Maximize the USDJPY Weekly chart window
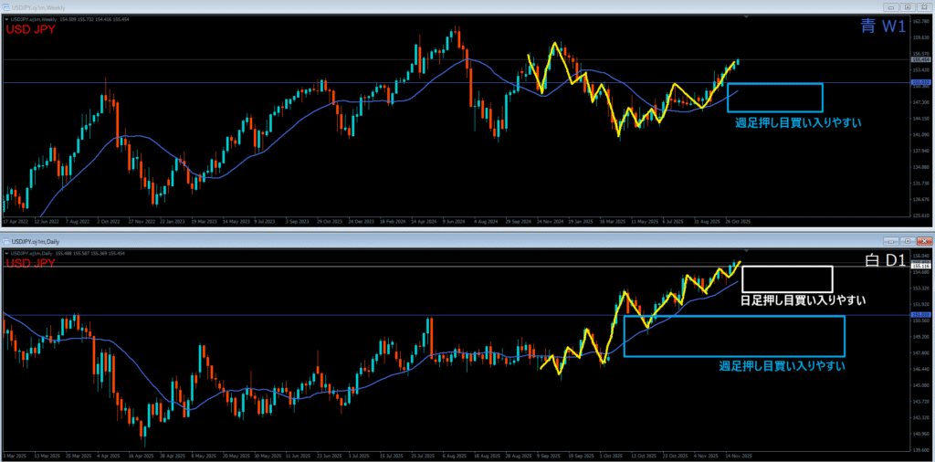This screenshot has height=462, width=935. tap(908, 7)
